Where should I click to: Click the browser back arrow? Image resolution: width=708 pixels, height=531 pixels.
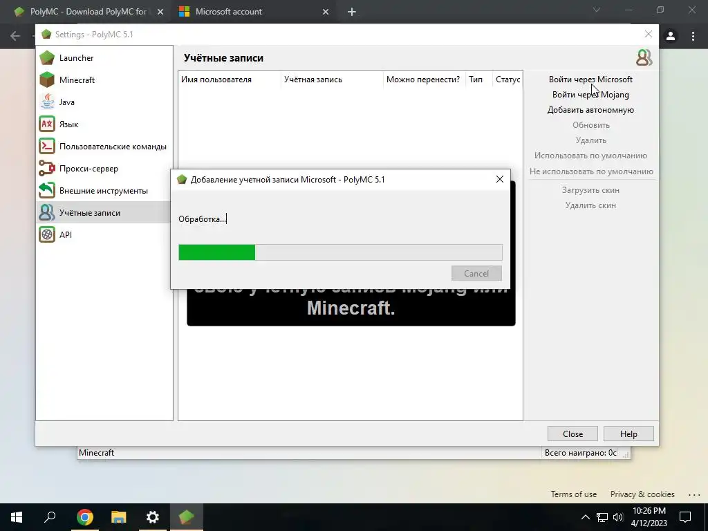click(15, 36)
